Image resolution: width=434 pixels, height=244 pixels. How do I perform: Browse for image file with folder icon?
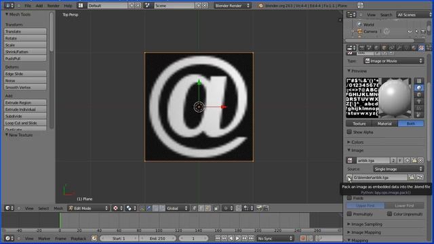(412, 178)
